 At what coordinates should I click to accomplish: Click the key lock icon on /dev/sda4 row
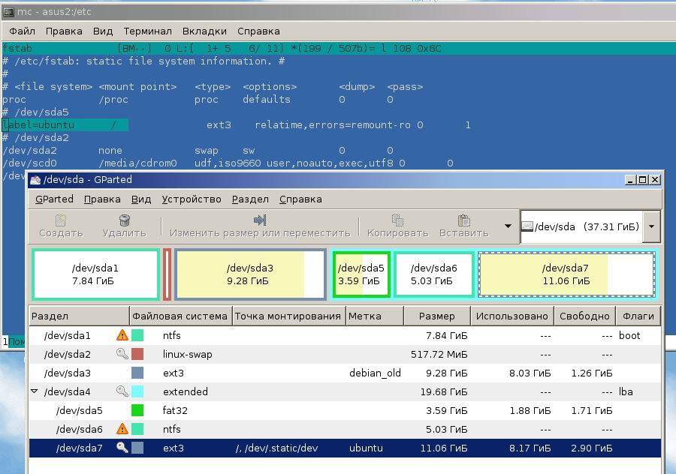pyautogui.click(x=122, y=391)
